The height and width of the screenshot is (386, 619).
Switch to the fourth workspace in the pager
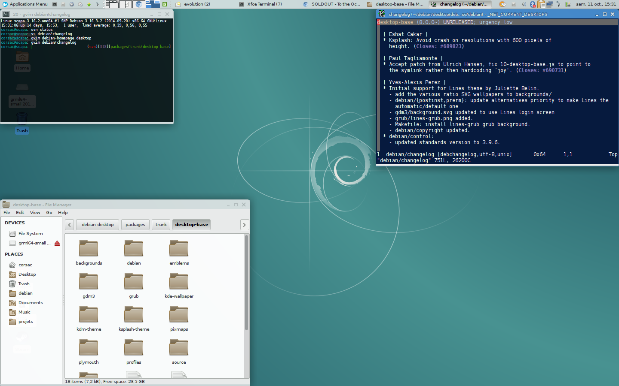tap(153, 4)
